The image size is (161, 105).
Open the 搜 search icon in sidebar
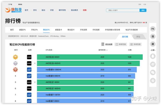[x=153, y=37]
